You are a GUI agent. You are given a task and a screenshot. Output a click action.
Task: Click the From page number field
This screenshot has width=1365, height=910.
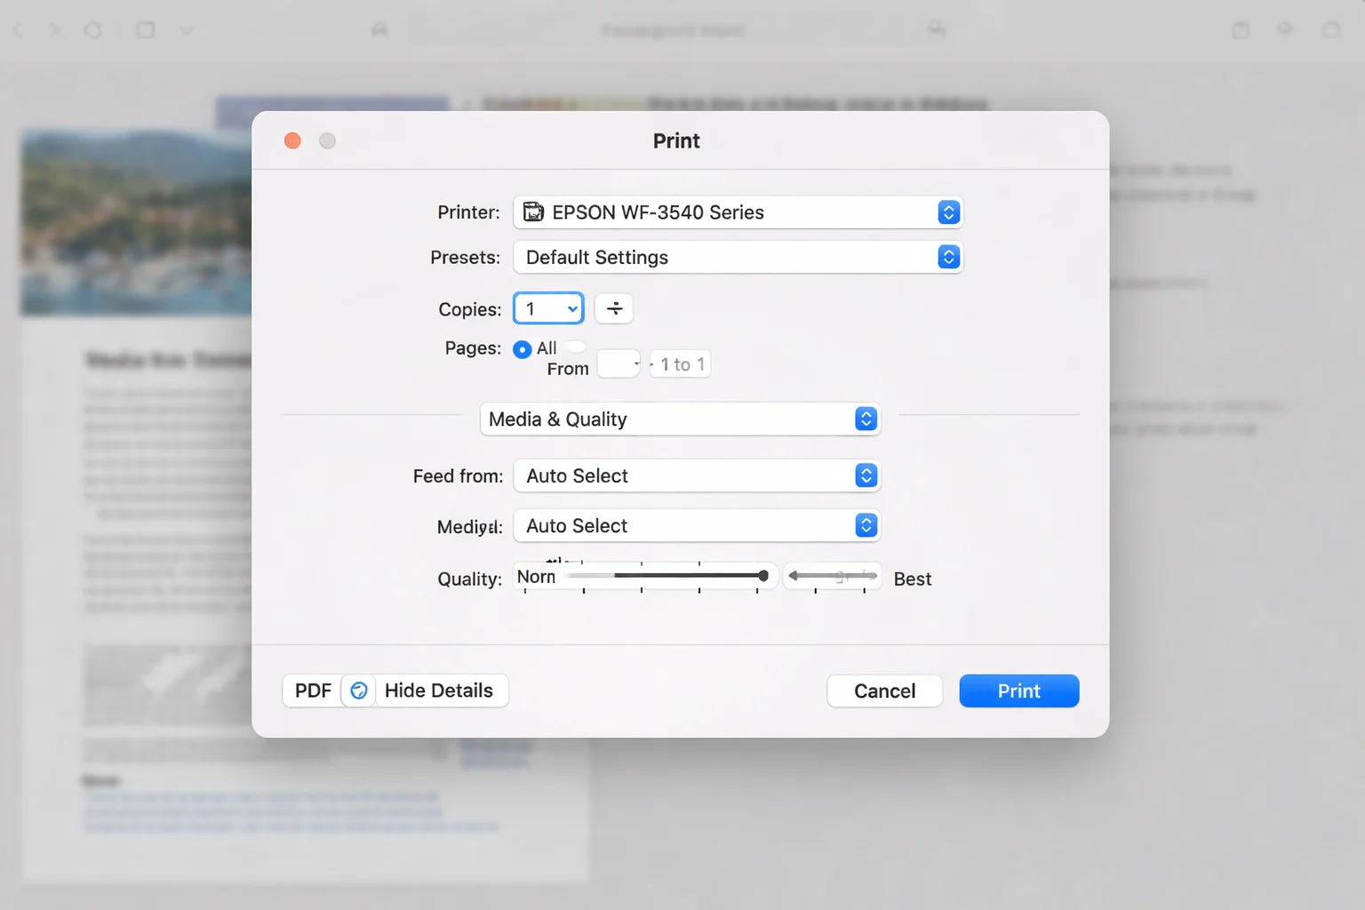tap(619, 364)
